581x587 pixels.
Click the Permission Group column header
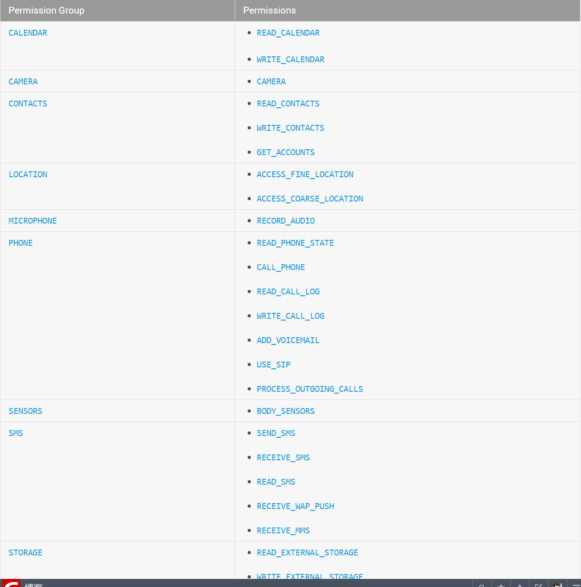pos(118,10)
